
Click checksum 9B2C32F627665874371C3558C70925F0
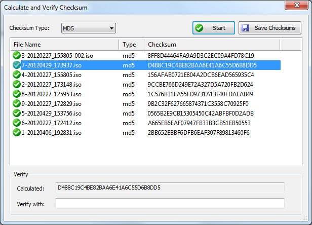click(198, 104)
